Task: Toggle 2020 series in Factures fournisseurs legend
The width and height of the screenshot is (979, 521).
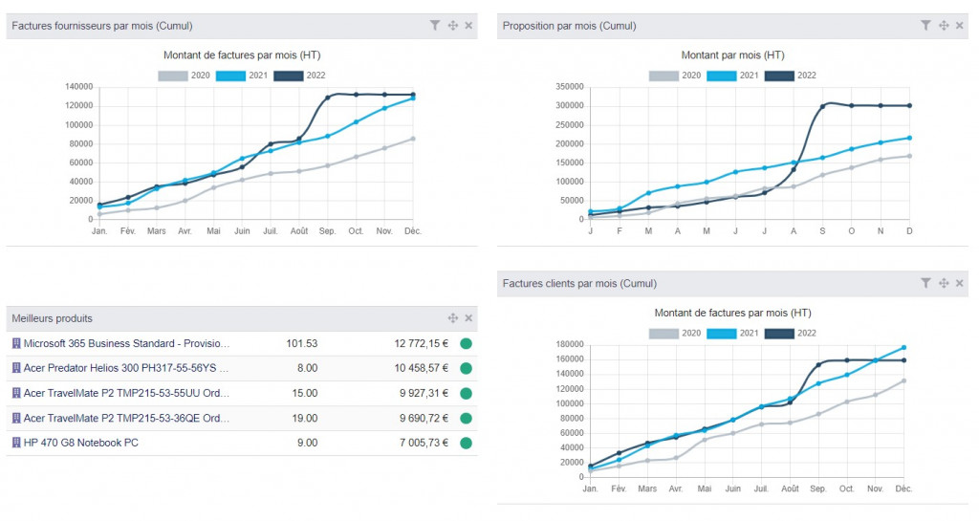Action: [184, 76]
